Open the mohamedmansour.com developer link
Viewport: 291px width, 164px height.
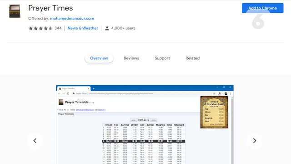pyautogui.click(x=72, y=18)
